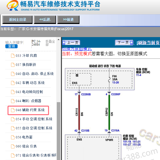Click the connector label C2280B
Screen dimensions: 160x160
86,94
